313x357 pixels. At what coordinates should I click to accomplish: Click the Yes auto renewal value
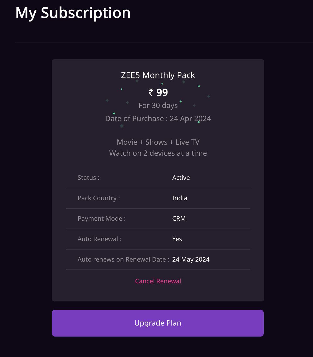(x=177, y=239)
